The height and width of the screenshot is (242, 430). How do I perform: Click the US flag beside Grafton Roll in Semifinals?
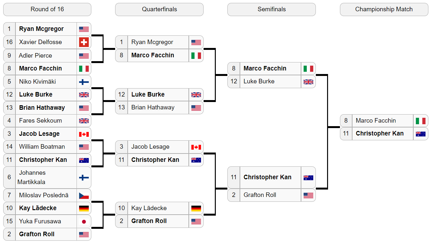click(308, 195)
